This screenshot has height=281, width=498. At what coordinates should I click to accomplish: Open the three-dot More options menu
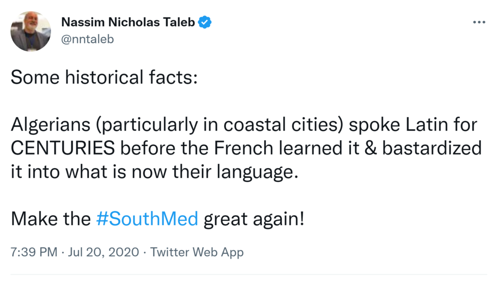pos(479,22)
